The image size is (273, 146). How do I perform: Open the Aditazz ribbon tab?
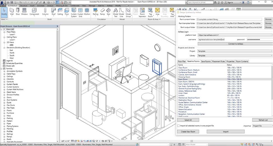[110, 6]
